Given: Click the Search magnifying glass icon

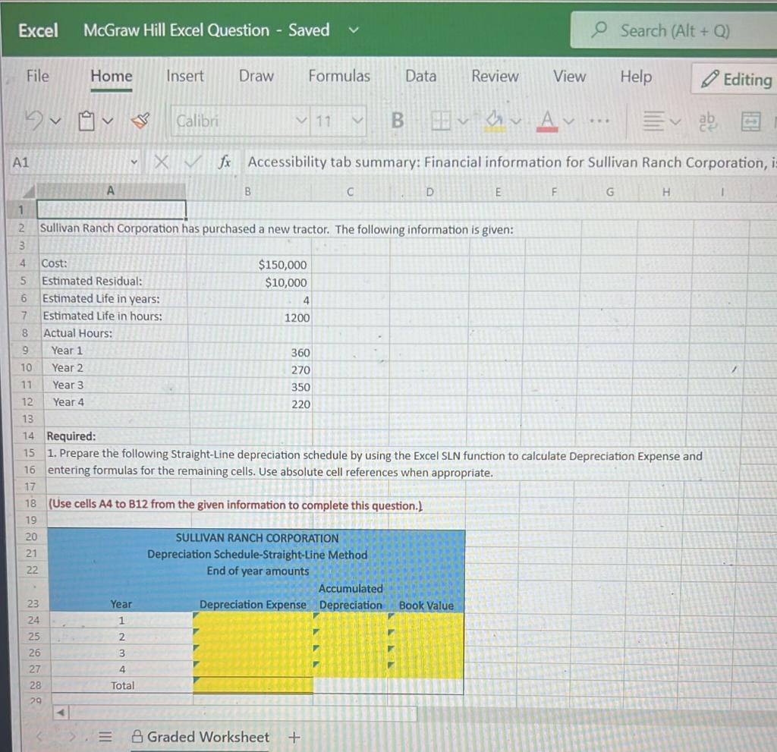Looking at the screenshot, I should tap(599, 30).
